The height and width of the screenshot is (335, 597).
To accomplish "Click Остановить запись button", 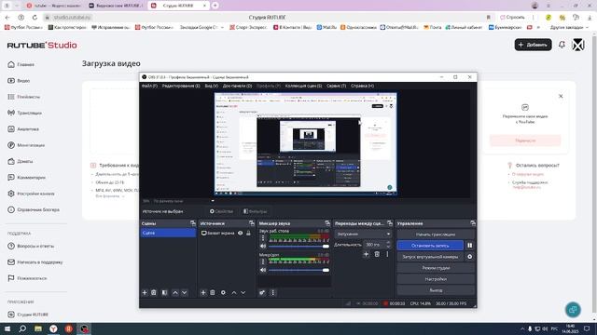I will tap(430, 246).
